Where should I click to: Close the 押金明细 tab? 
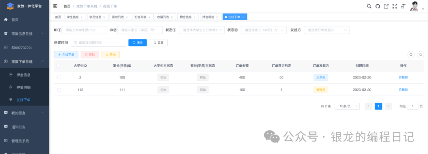pyautogui.click(x=217, y=17)
